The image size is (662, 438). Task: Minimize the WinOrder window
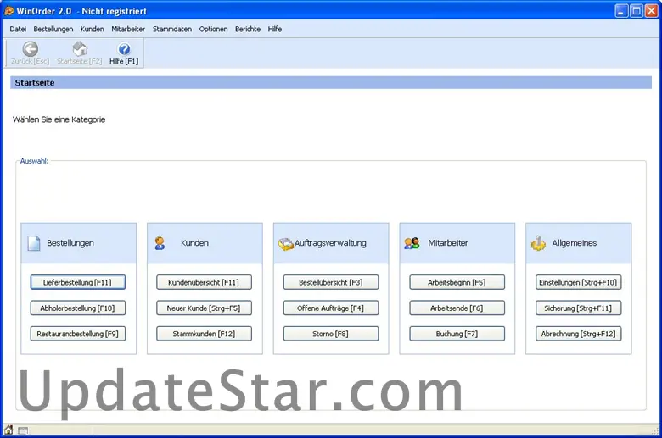621,10
